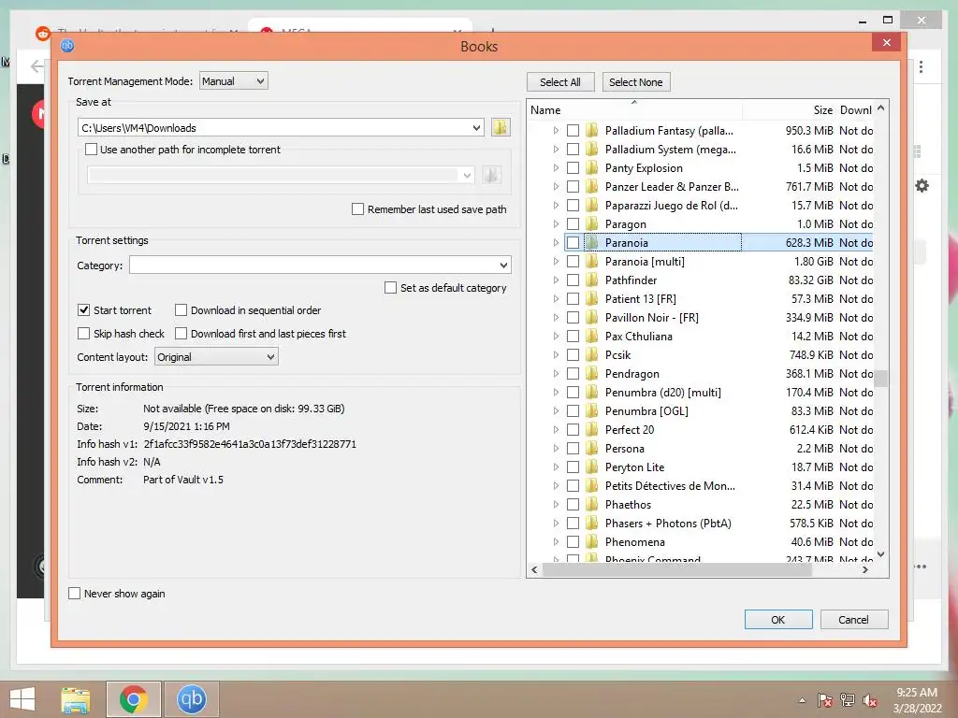The height and width of the screenshot is (718, 958).
Task: Click the Pathfinder folder icon
Action: click(x=591, y=280)
